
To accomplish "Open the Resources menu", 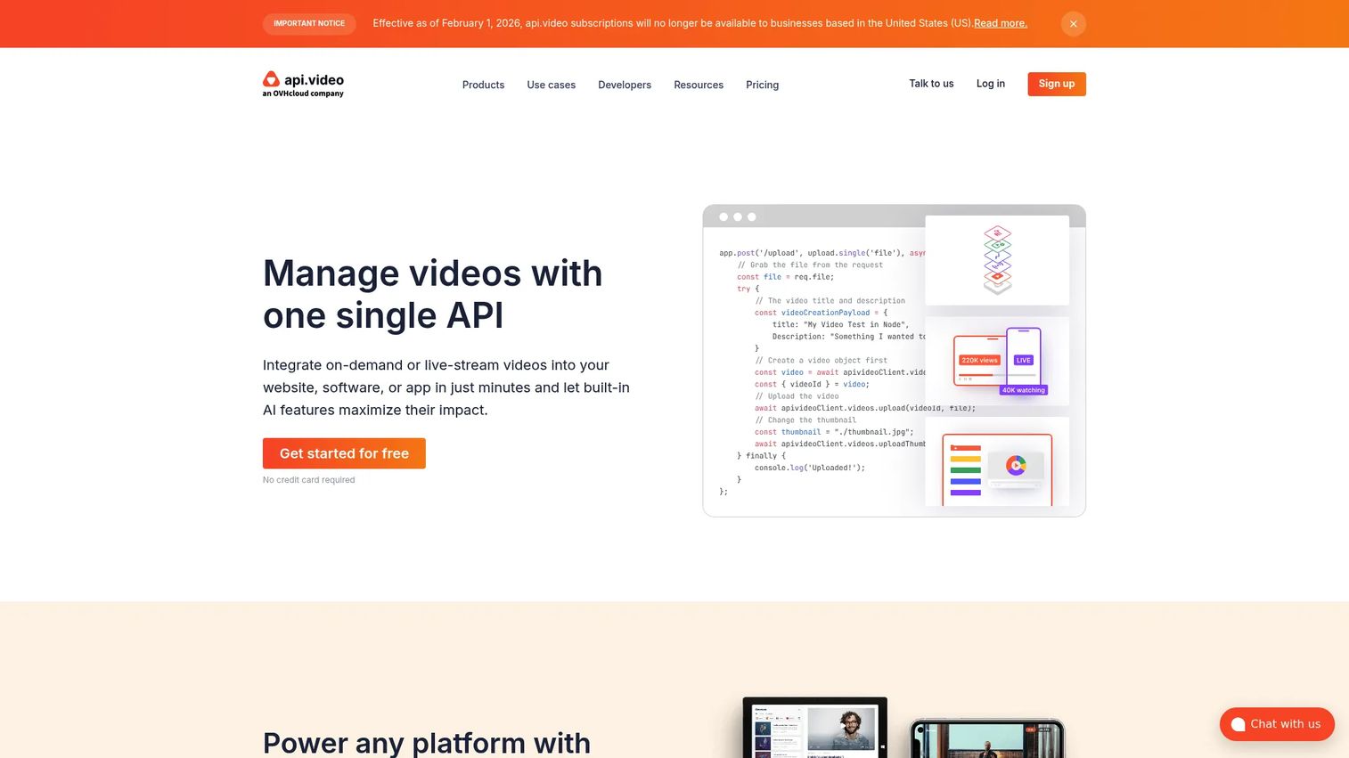I will 699,85.
